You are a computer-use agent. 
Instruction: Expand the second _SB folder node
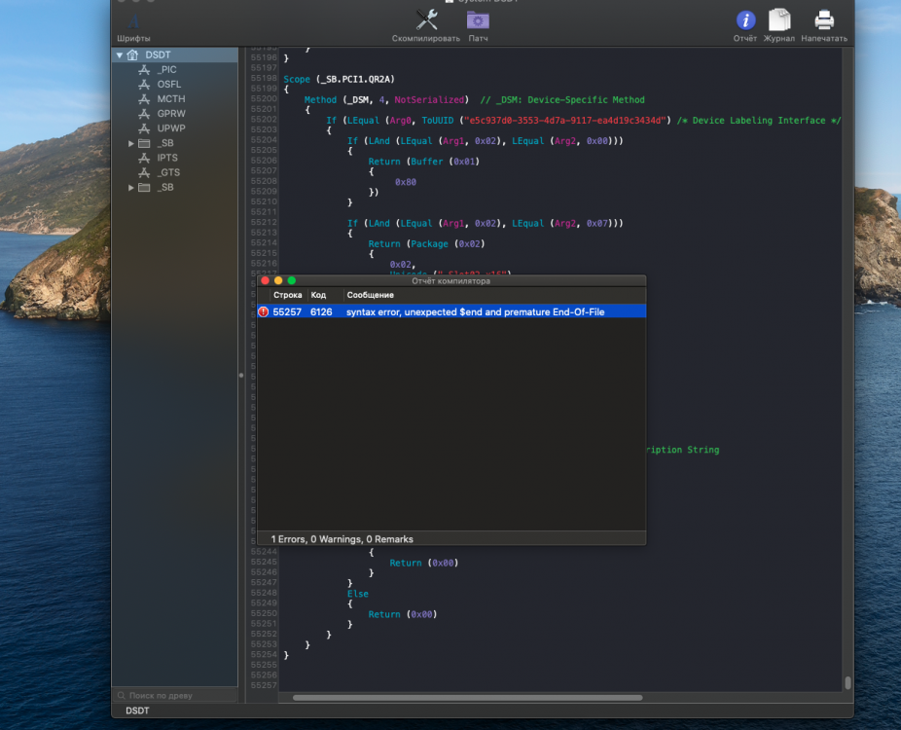pyautogui.click(x=131, y=188)
